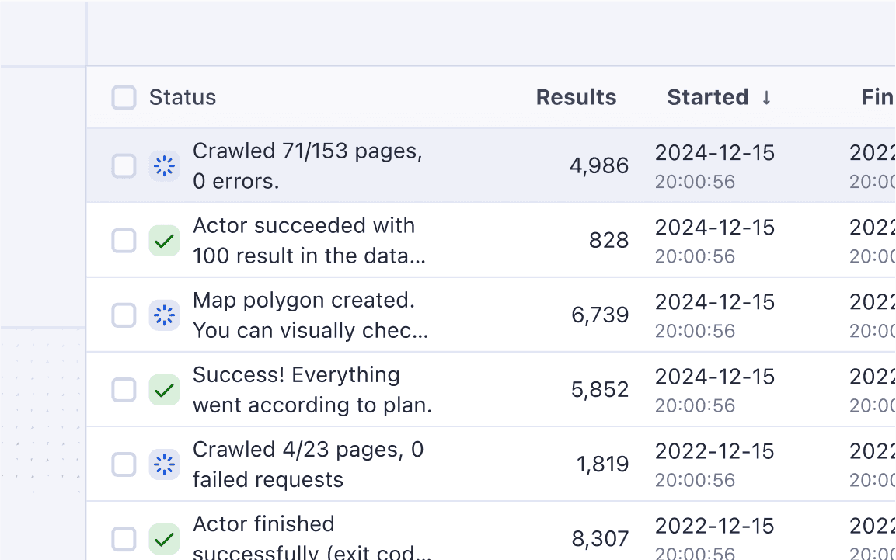This screenshot has width=896, height=560.
Task: Click the green success icon beside Success! Everything
Action: point(164,390)
